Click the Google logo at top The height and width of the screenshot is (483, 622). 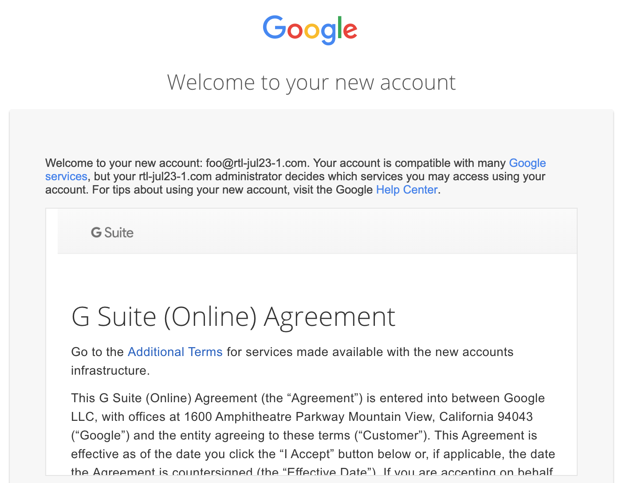(310, 30)
